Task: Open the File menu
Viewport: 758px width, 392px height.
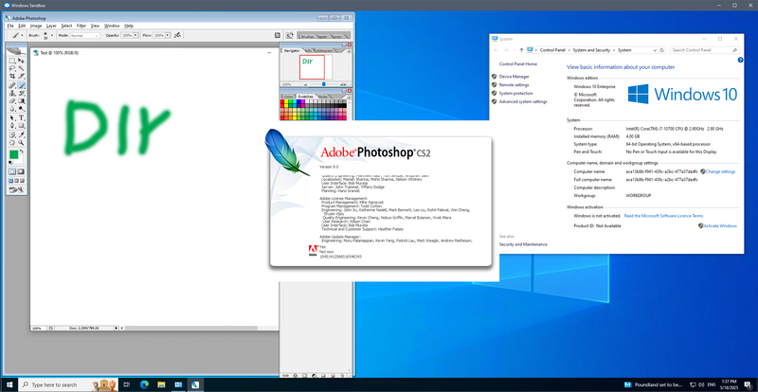Action: [x=10, y=26]
